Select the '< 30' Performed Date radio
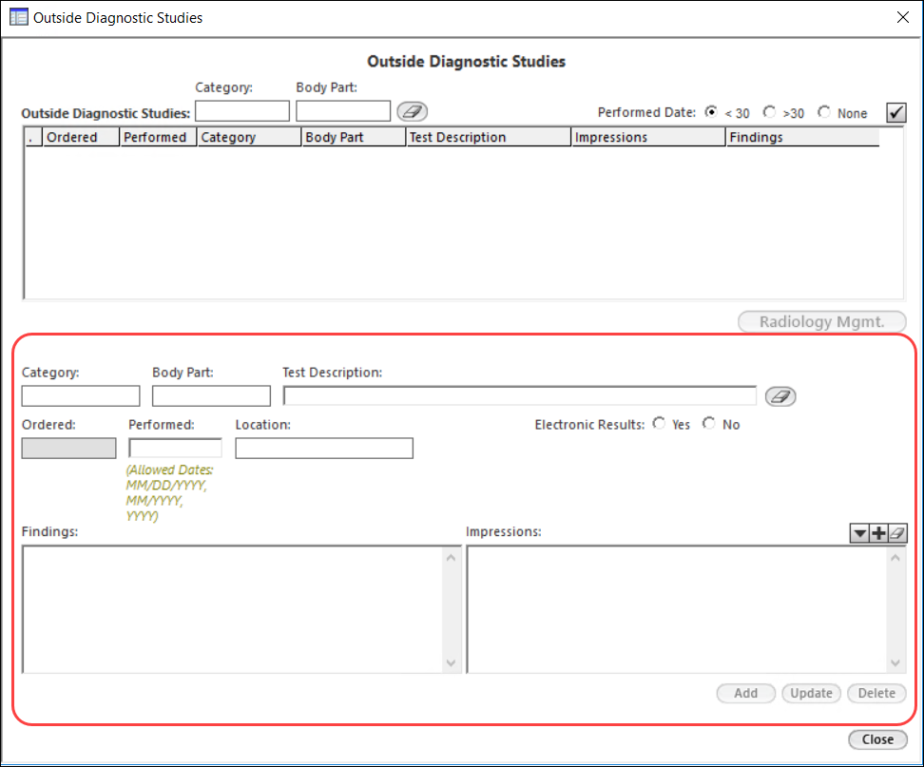924x767 pixels. coord(711,111)
